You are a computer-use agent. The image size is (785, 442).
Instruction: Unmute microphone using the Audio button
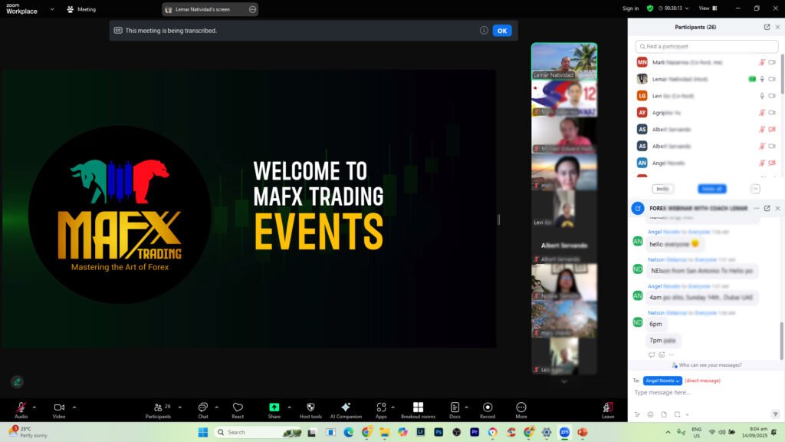[21, 407]
